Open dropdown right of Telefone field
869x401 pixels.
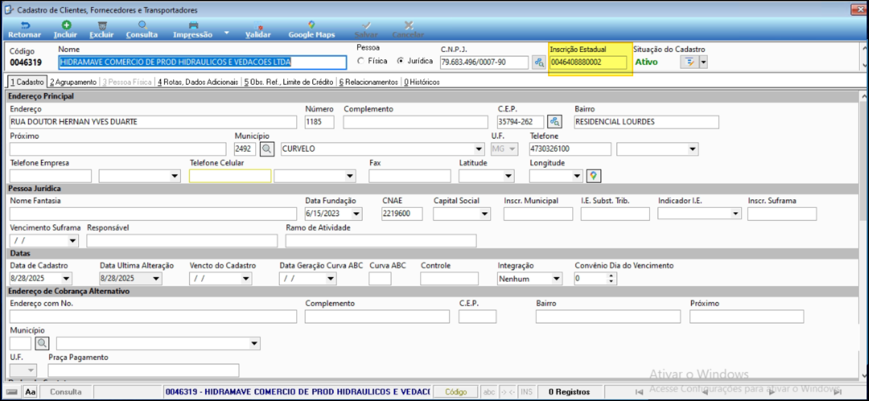coord(692,149)
